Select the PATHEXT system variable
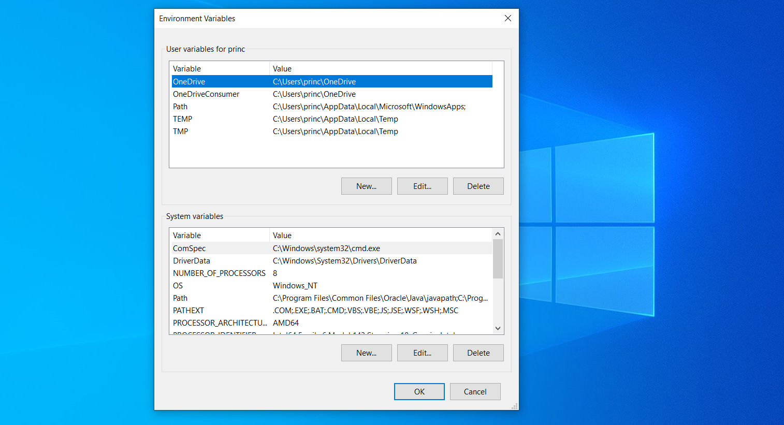The image size is (784, 425). click(x=332, y=311)
